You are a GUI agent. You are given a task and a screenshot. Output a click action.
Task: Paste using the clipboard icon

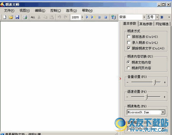click(x=52, y=17)
